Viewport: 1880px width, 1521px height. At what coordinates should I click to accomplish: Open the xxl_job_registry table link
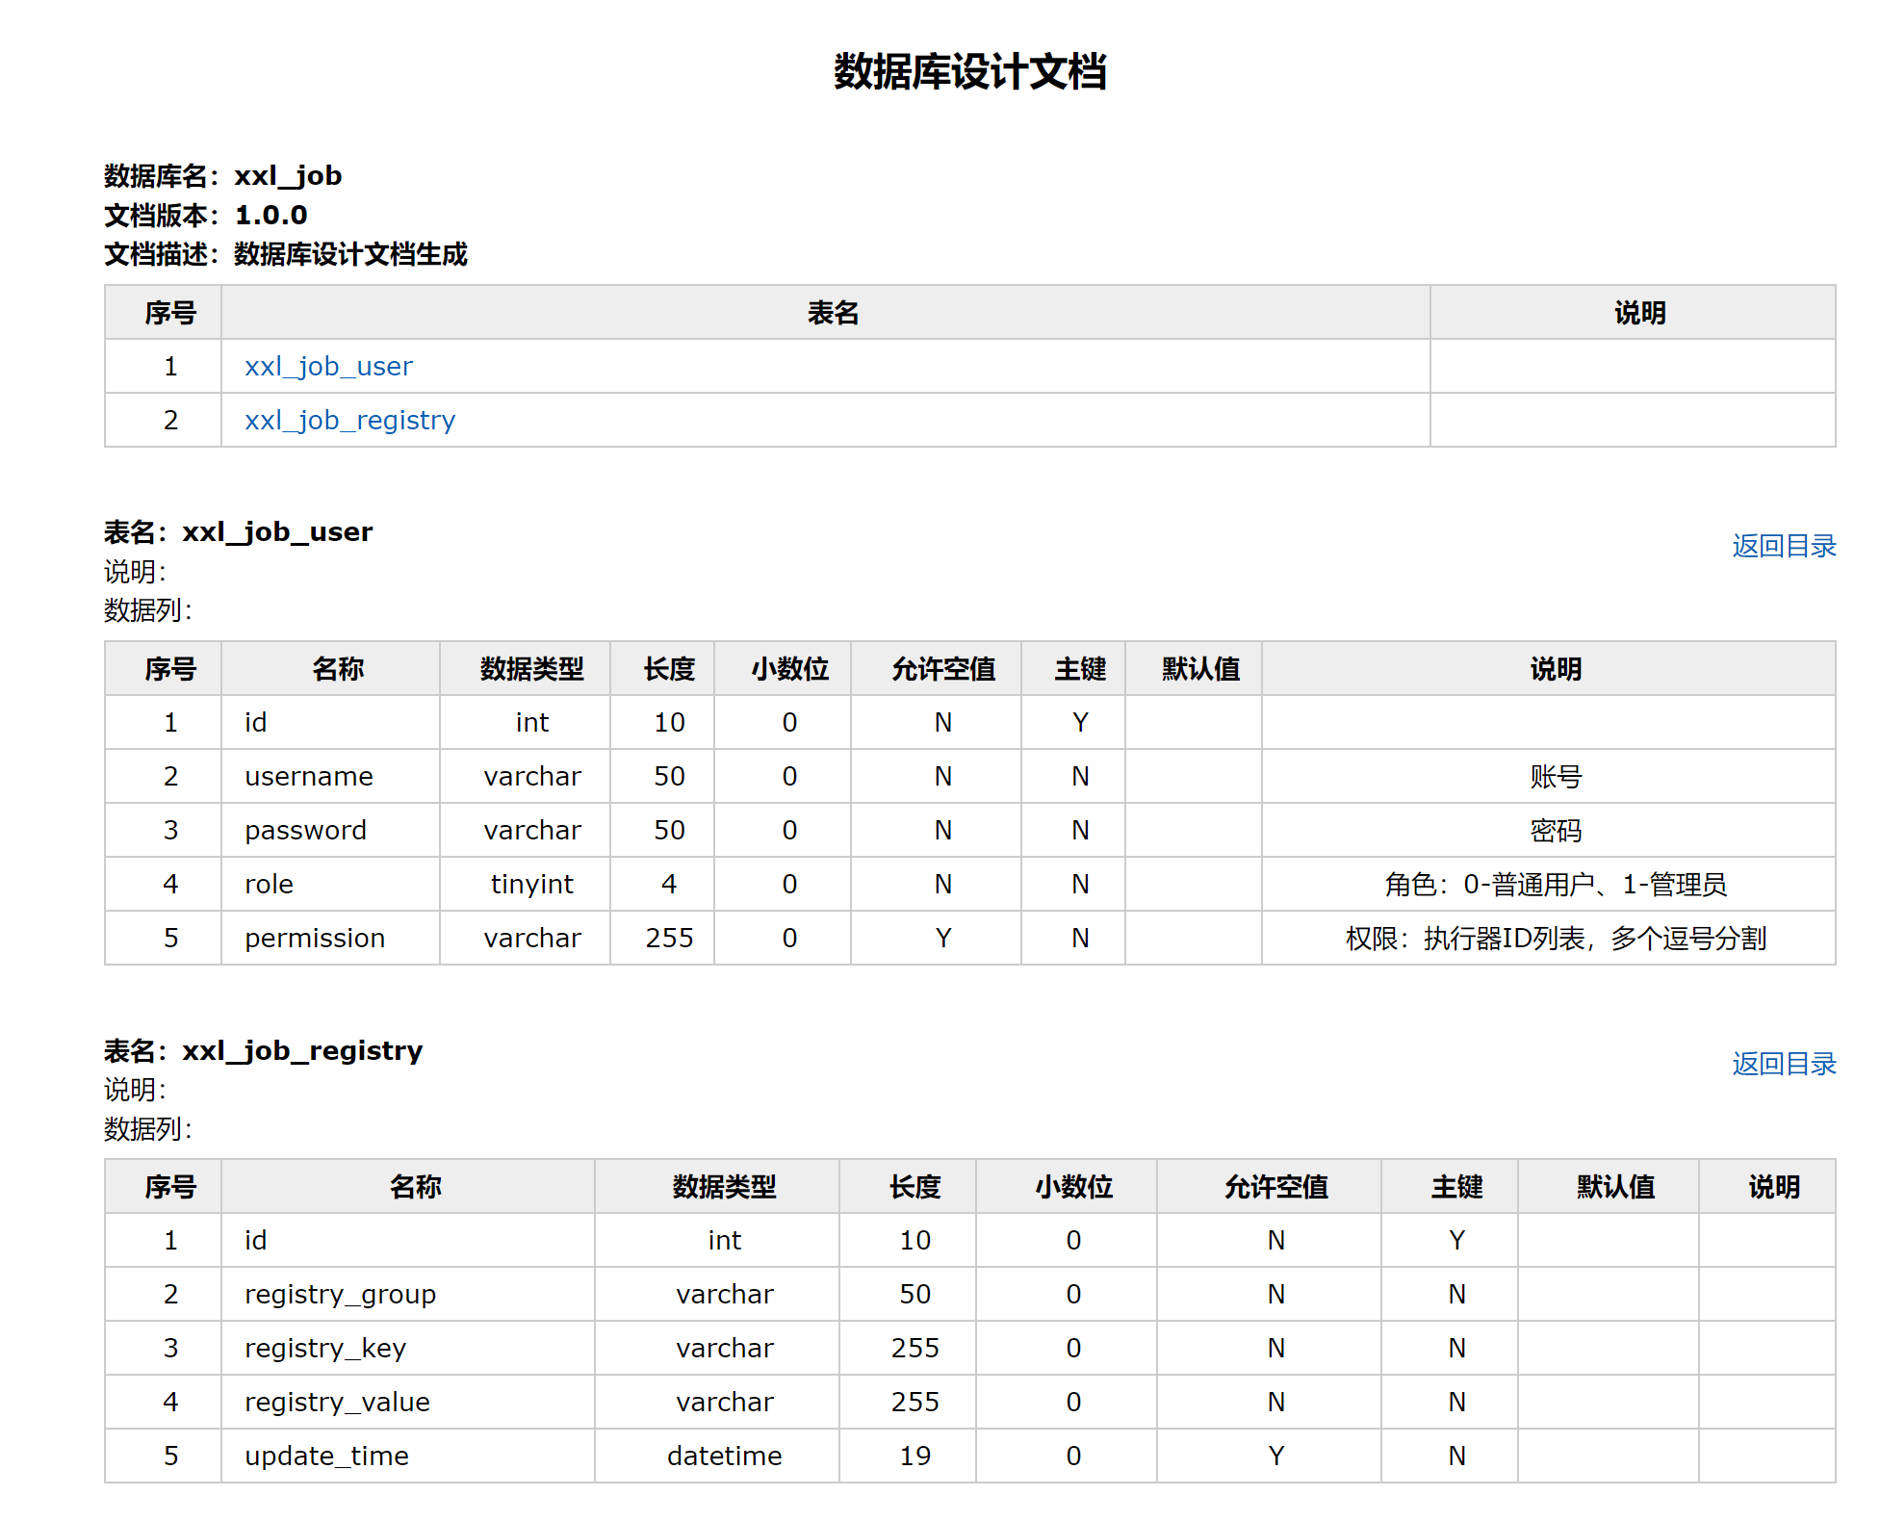pyautogui.click(x=349, y=421)
